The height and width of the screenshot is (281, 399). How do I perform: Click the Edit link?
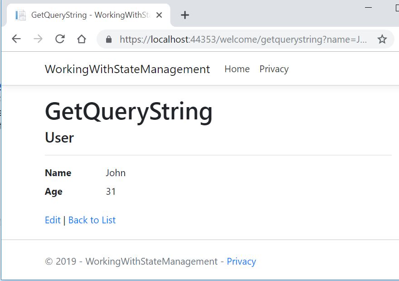coord(53,220)
